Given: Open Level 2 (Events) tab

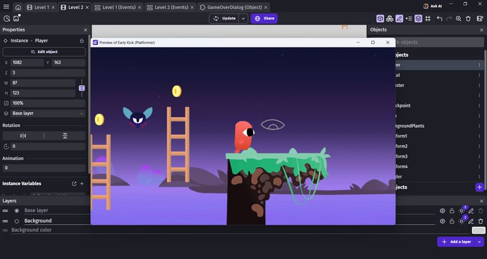Looking at the screenshot, I should pyautogui.click(x=171, y=7).
